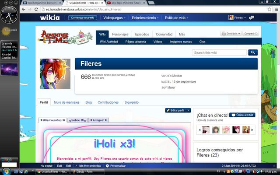The image size is (280, 175).
Task: Click fourth dark chat user avatar
Action: coord(236,129)
